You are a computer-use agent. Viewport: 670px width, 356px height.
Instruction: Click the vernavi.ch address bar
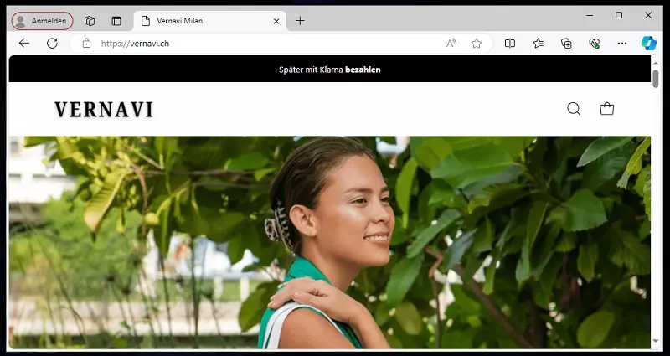point(251,44)
